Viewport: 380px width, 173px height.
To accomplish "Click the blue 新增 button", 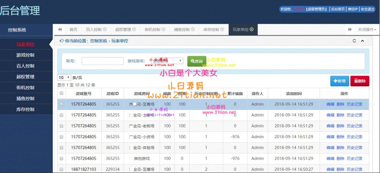I will (x=339, y=81).
